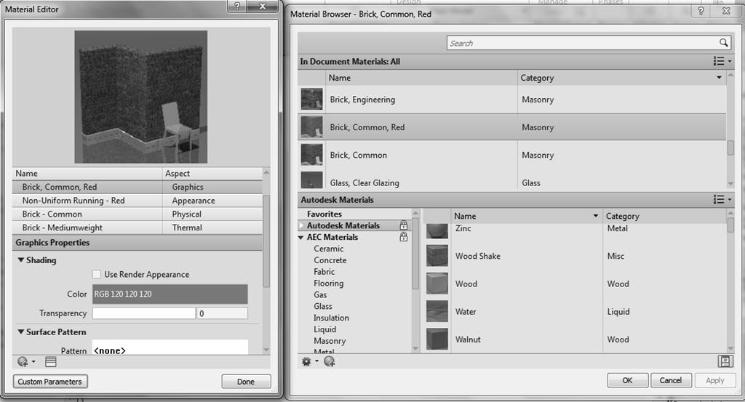Select the Brick, Common, Red thumbnail
745x402 pixels.
click(311, 127)
